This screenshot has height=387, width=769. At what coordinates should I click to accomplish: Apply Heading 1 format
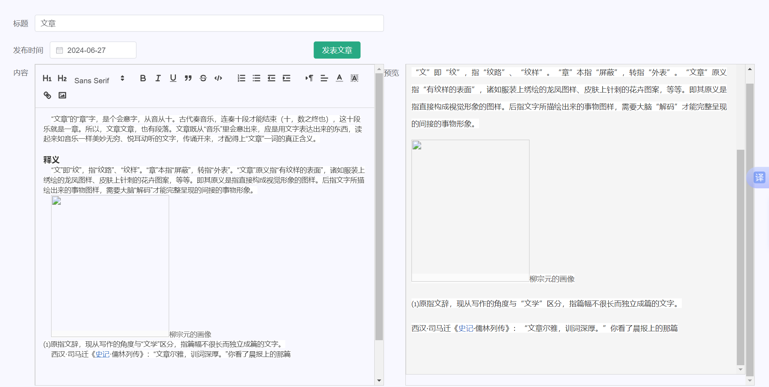[47, 78]
